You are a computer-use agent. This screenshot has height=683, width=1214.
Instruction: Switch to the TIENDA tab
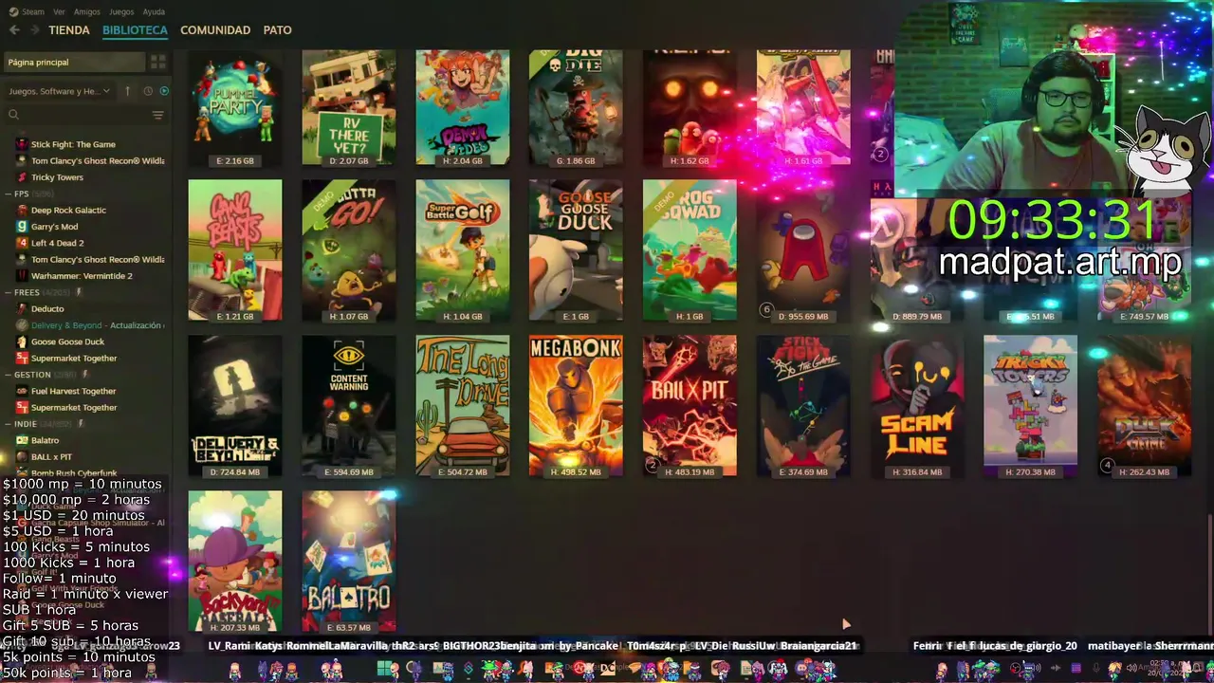click(x=69, y=30)
